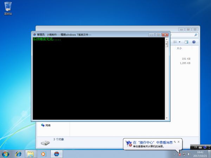Dismiss the Action Center notification balloon

(x=179, y=142)
